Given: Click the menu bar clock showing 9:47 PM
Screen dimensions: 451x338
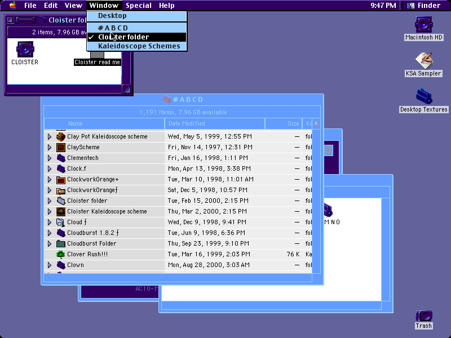Looking at the screenshot, I should (383, 6).
